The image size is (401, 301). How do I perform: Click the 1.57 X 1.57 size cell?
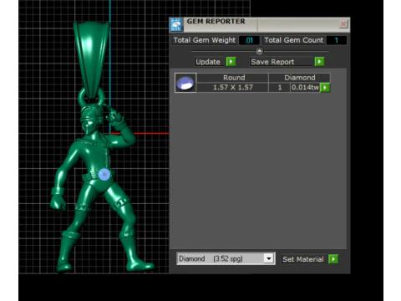[232, 88]
